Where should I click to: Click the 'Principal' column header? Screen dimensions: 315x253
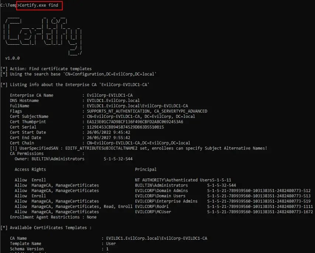click(x=146, y=170)
